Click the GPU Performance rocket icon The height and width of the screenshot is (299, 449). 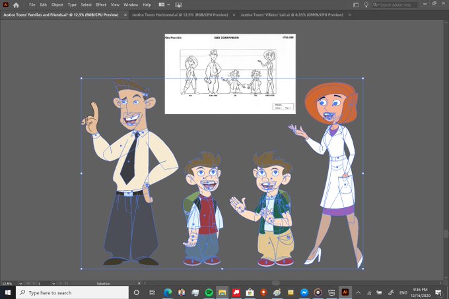[178, 5]
